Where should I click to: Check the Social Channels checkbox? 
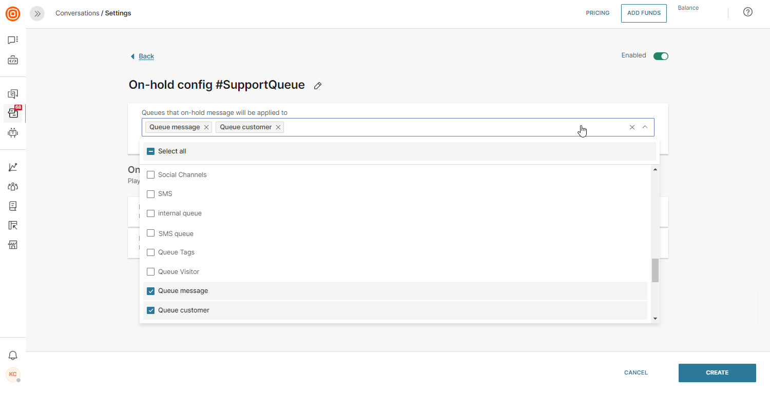tap(151, 175)
